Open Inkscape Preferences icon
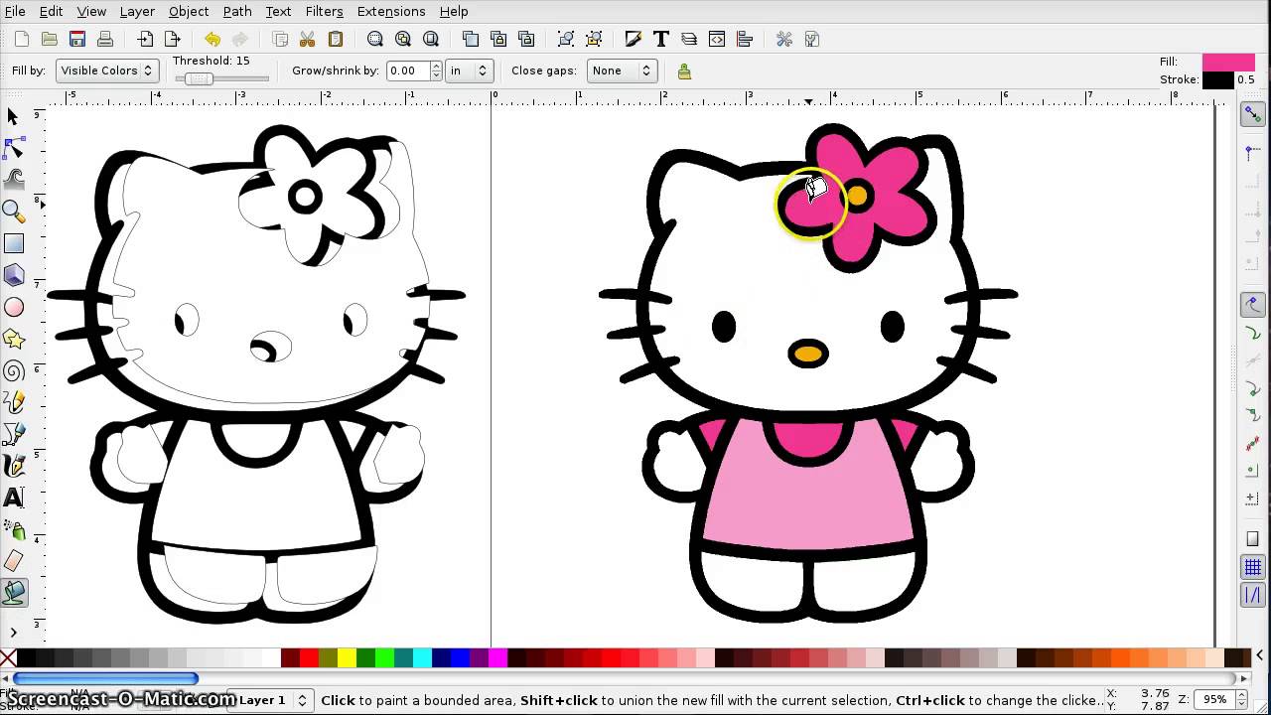Screen dimensions: 1271x715 click(x=784, y=40)
